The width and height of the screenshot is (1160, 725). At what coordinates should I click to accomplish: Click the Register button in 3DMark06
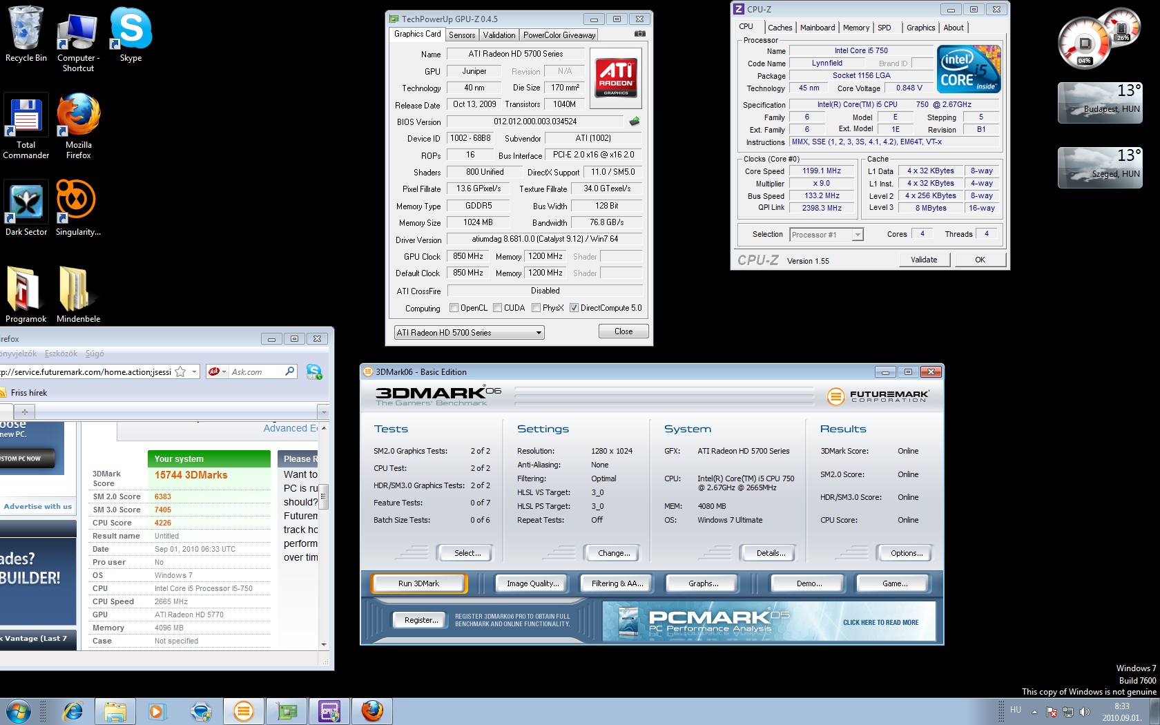click(421, 620)
